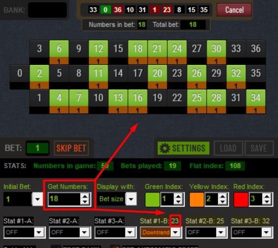Increase the Red Index stepper value
Image resolution: width=278 pixels, height=248 pixels.
tap(267, 196)
